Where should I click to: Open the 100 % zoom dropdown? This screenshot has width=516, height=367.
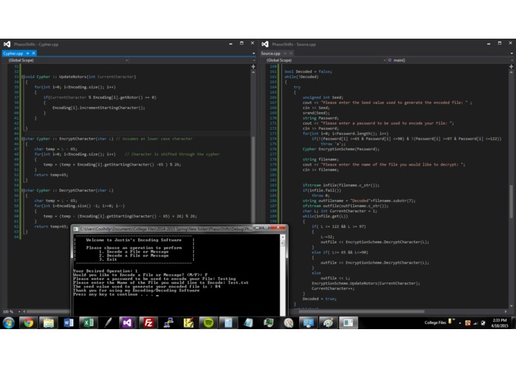(x=12, y=311)
